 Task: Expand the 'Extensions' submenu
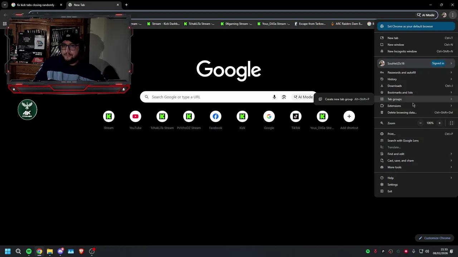point(416,106)
